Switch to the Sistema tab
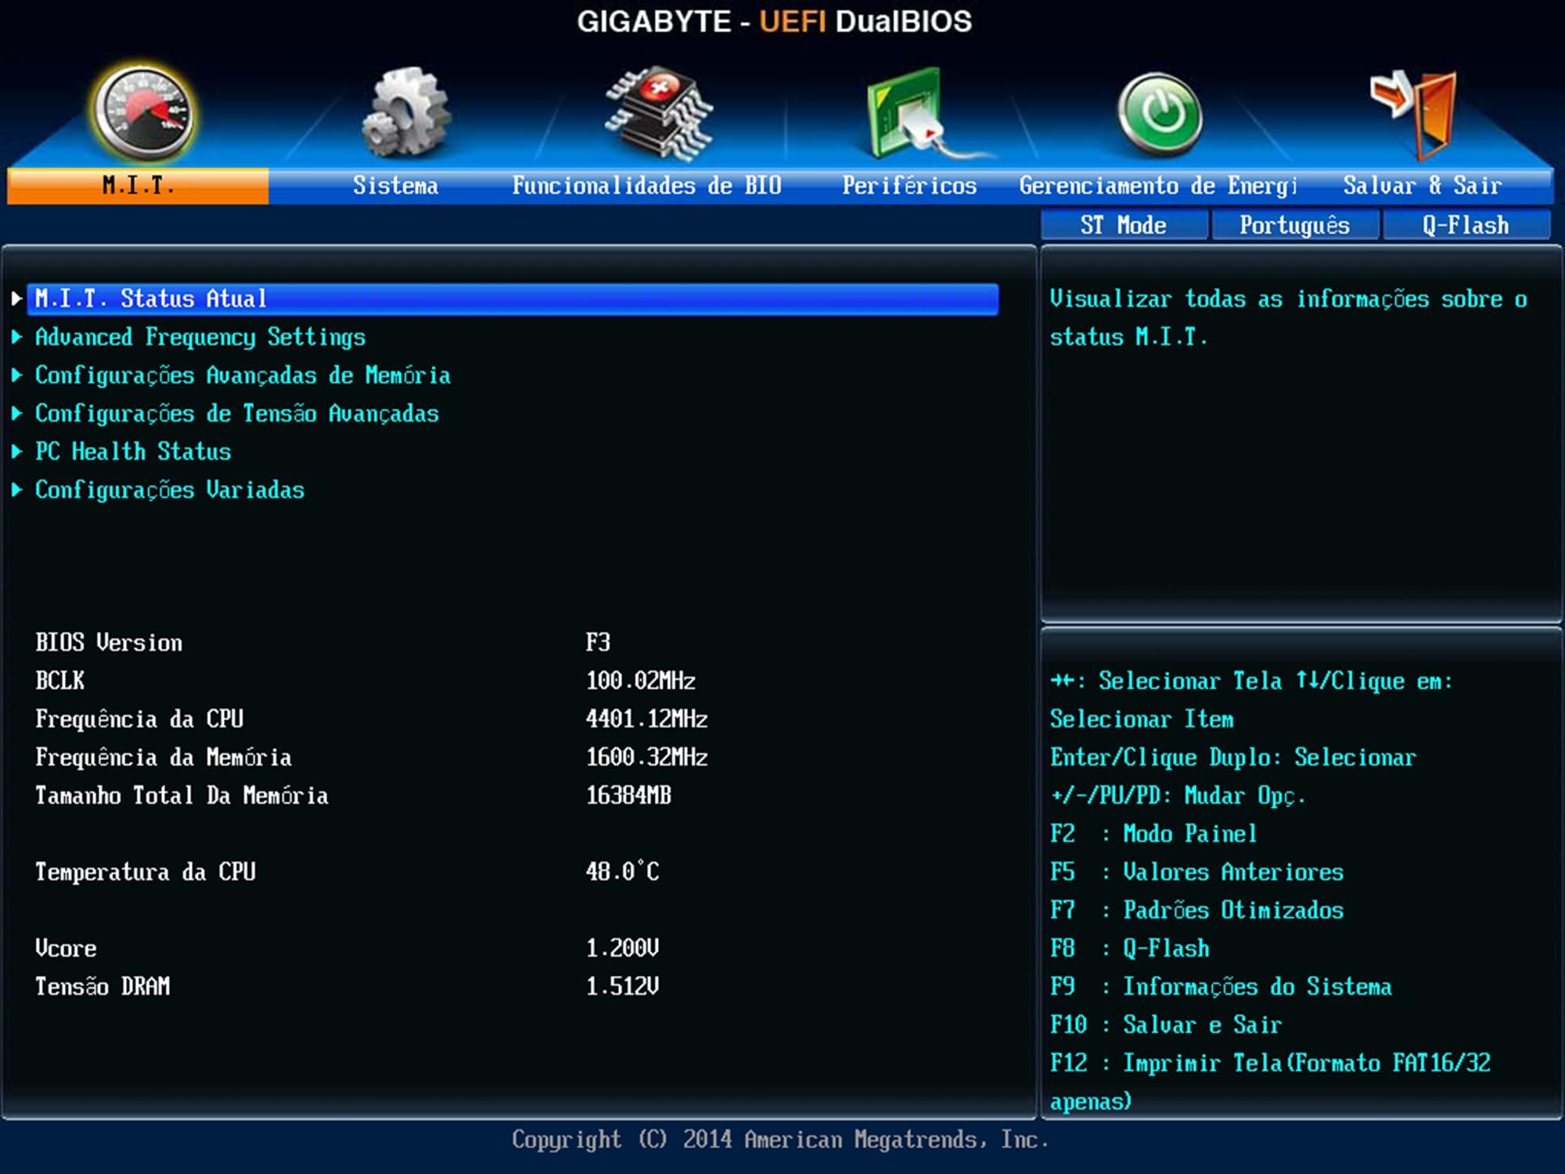This screenshot has height=1174, width=1565. point(395,186)
